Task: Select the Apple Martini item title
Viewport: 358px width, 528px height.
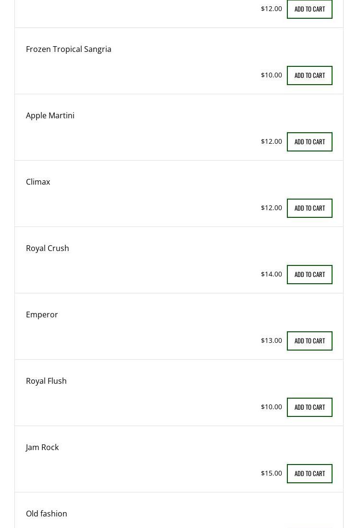Action: point(50,115)
